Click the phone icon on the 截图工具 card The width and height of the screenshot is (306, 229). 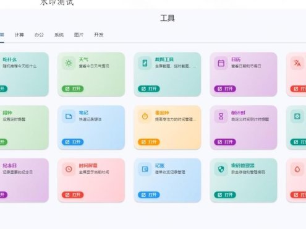(x=145, y=63)
